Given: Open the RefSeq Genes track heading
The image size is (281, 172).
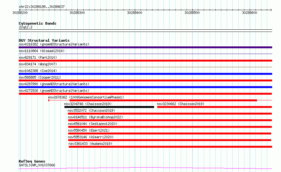Looking at the screenshot, I should pos(32,161).
